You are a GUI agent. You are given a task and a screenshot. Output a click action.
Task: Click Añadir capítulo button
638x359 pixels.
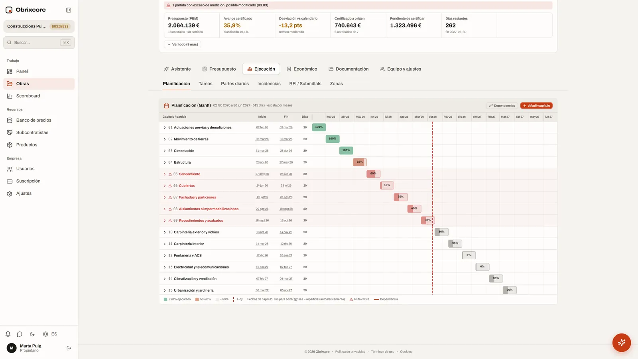point(536,106)
